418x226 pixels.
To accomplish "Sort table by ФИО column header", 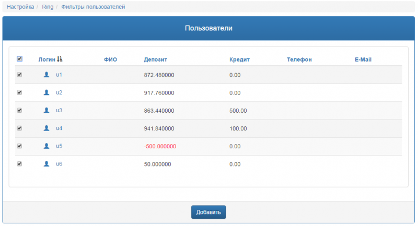I will point(110,60).
